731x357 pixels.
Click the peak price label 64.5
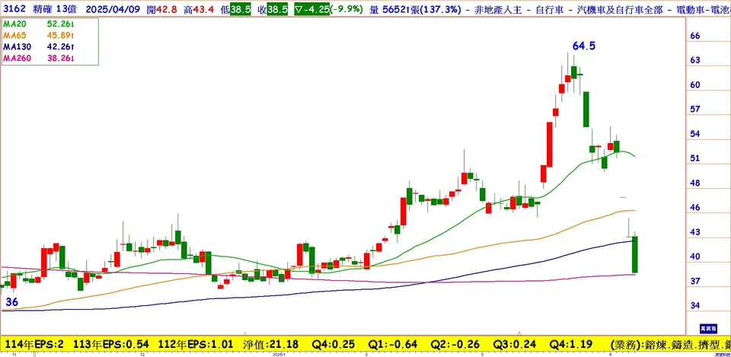pyautogui.click(x=584, y=46)
